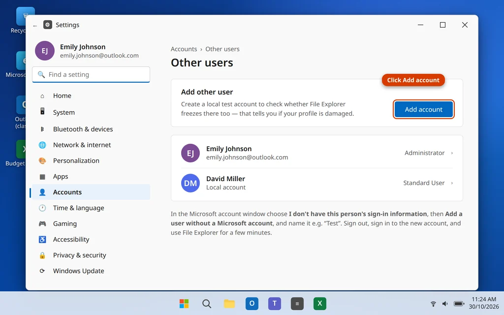Open File Explorer from the taskbar
Screen dimensions: 504x315
(x=229, y=303)
